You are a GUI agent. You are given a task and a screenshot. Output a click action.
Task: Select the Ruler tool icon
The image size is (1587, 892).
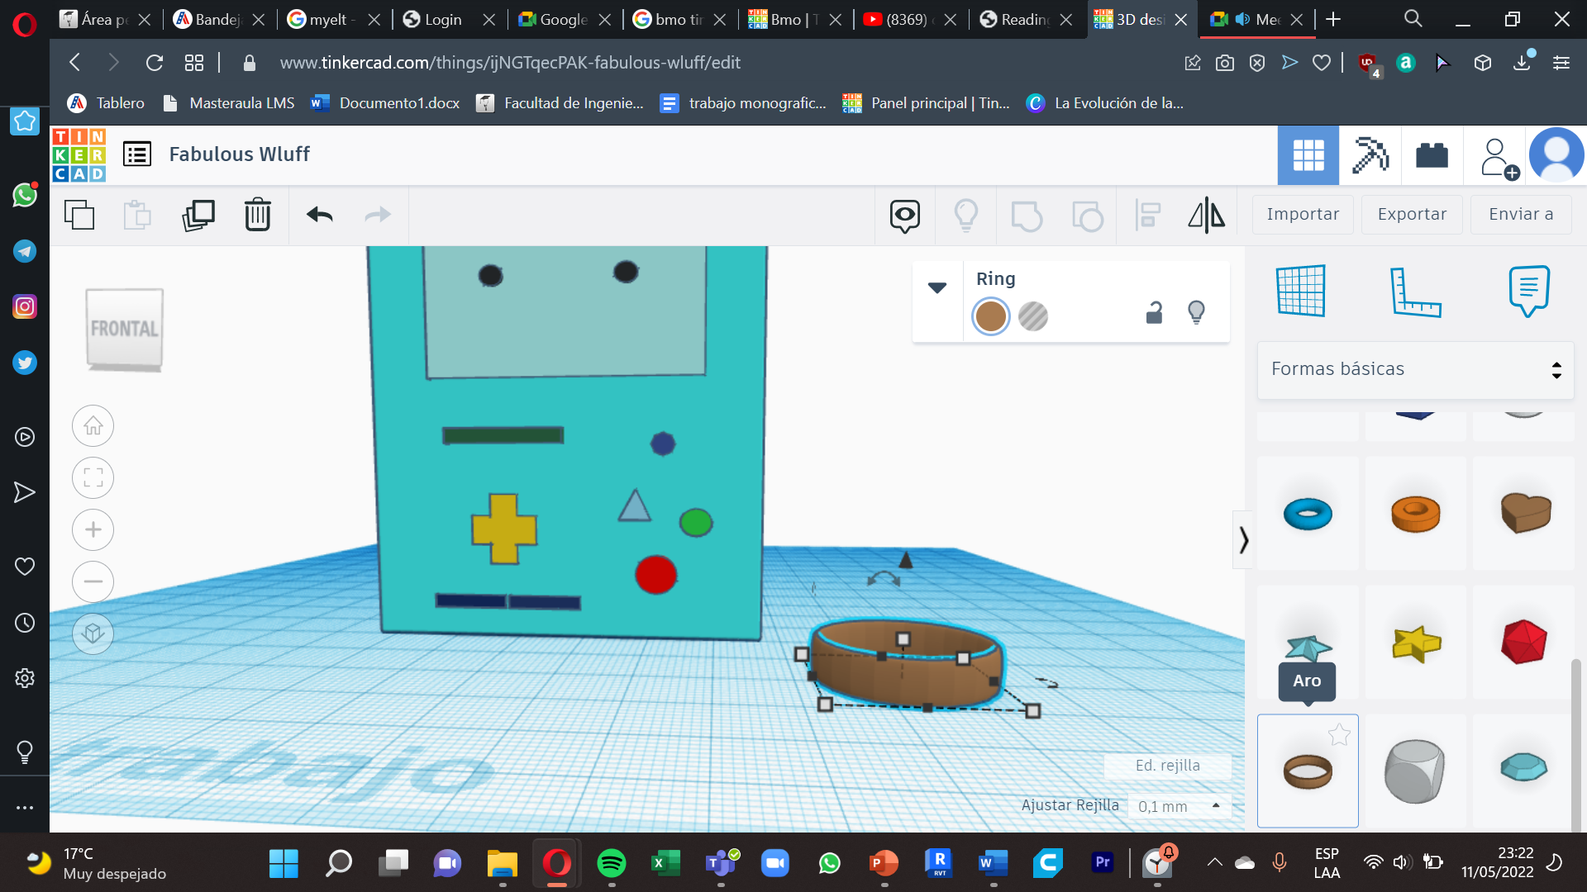(x=1415, y=292)
